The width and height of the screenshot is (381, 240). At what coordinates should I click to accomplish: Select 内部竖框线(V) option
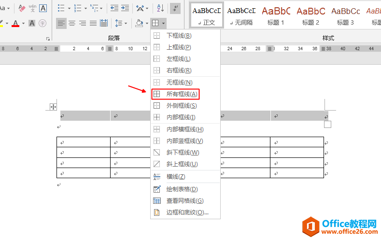185,141
